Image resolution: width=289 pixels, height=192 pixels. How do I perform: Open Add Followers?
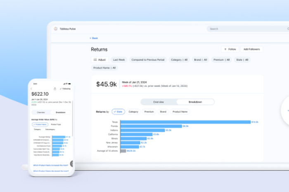tap(251, 49)
